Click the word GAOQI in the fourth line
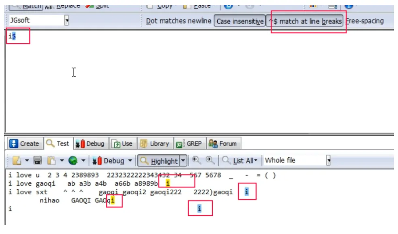Screen dimensions: 398x234 (81, 200)
